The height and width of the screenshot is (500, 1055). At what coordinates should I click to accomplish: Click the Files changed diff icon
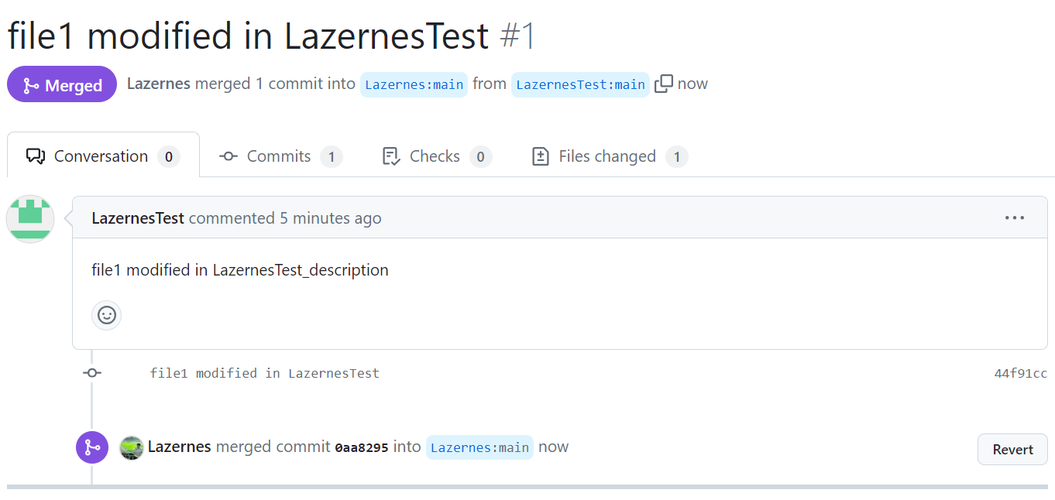[541, 156]
